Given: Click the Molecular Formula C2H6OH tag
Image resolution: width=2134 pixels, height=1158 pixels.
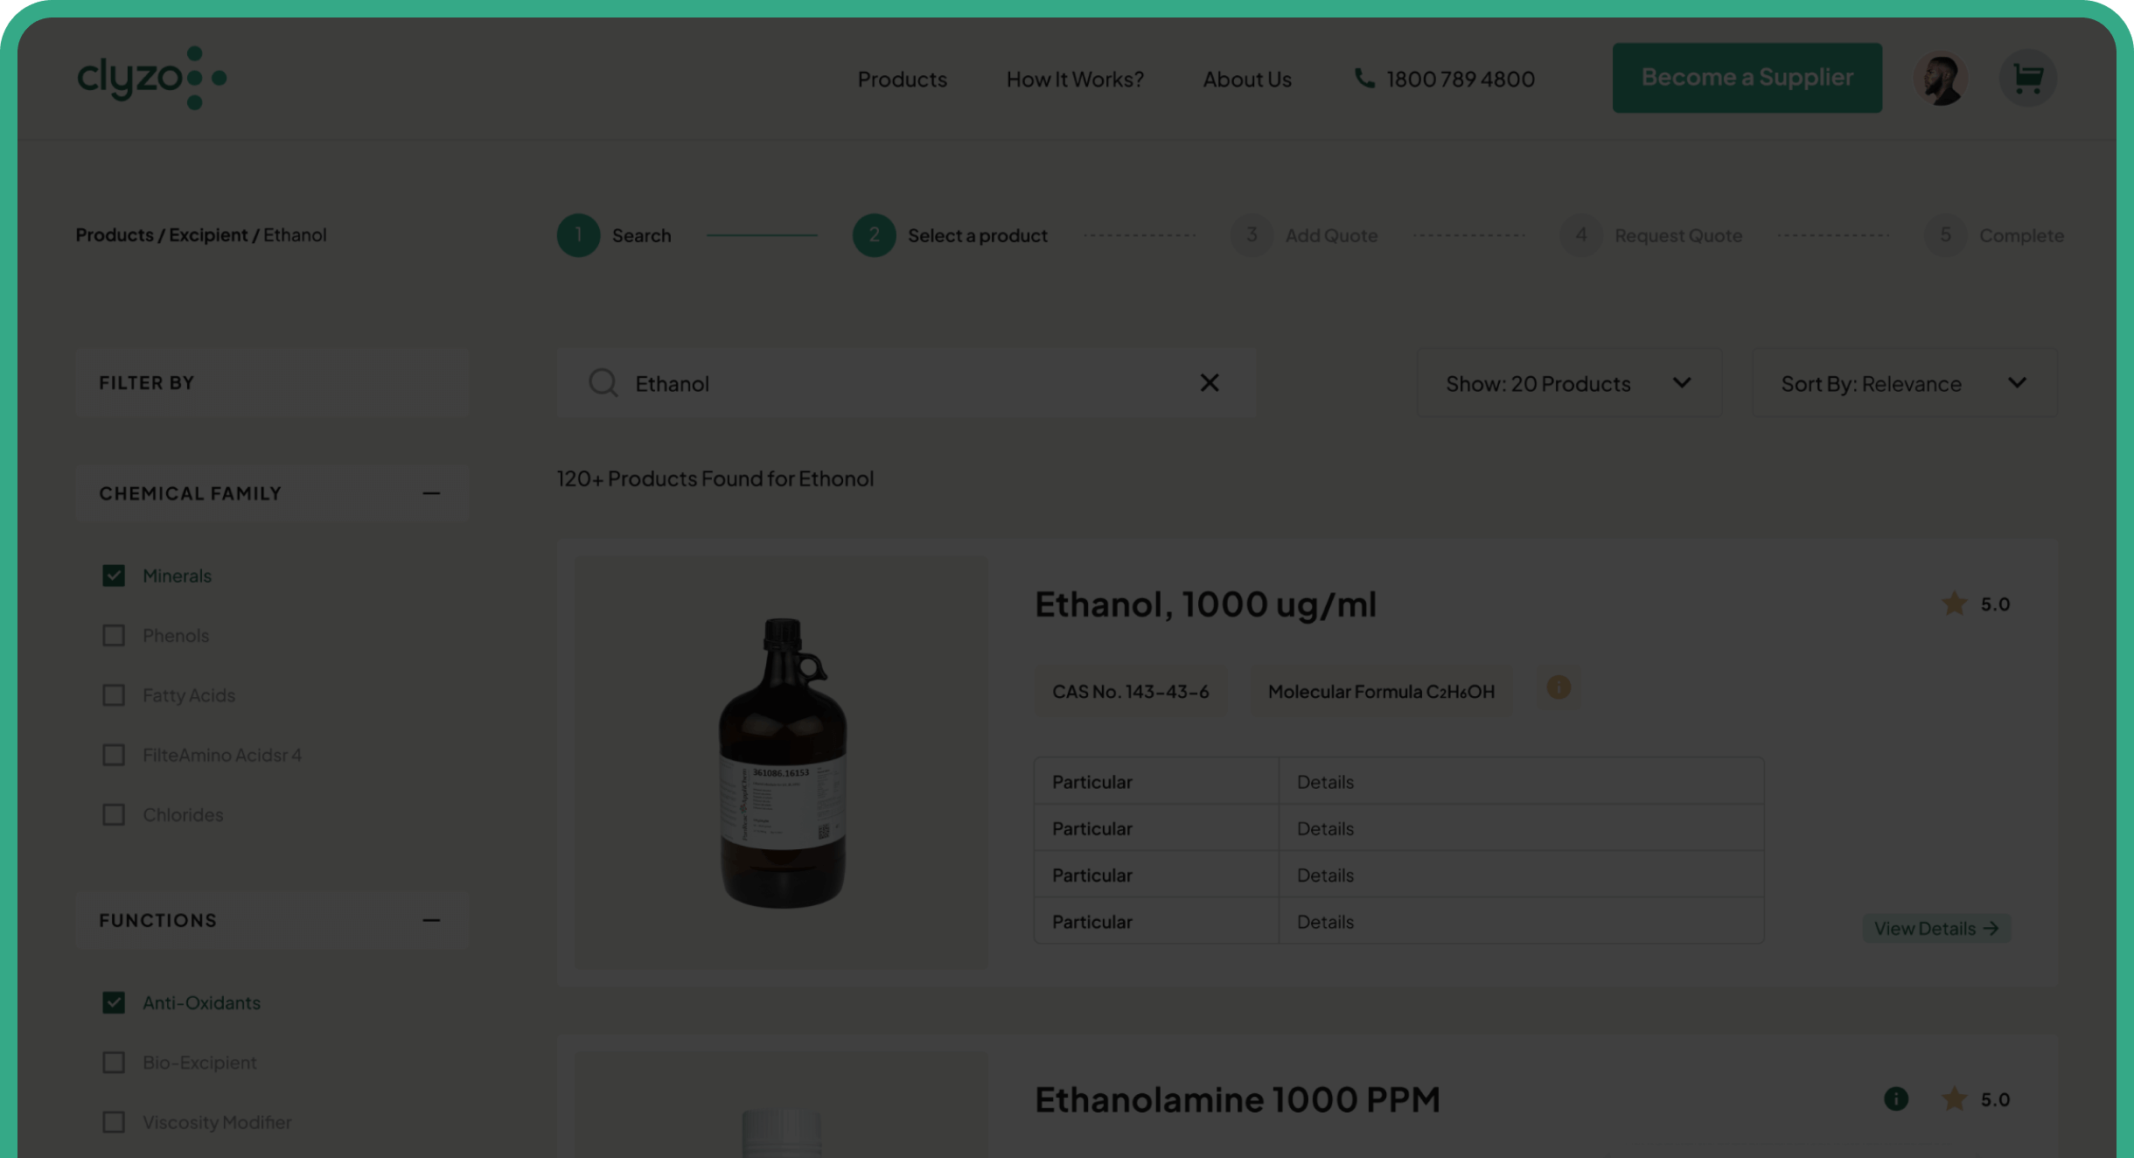Looking at the screenshot, I should (1381, 691).
